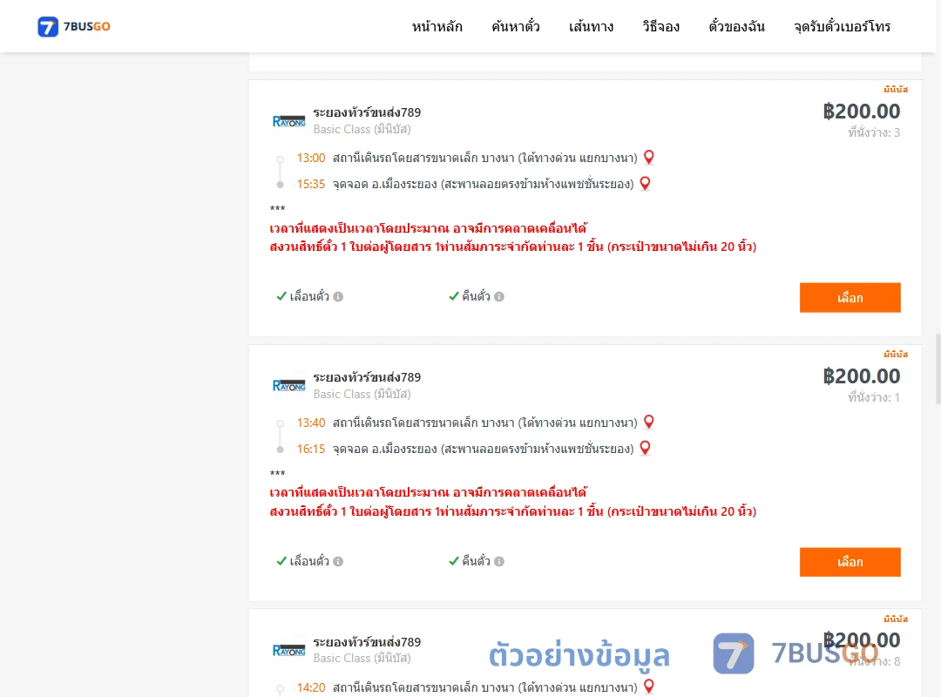The image size is (941, 697).
Task: Click Rayong operator logo in 14:20 card
Action: pos(288,650)
